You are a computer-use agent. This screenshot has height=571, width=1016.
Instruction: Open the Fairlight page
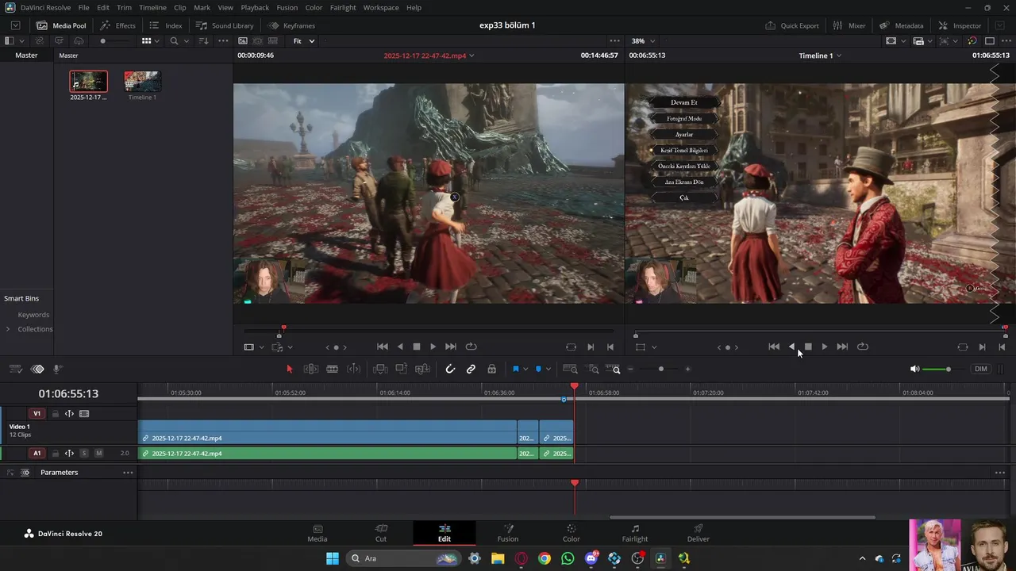click(635, 534)
